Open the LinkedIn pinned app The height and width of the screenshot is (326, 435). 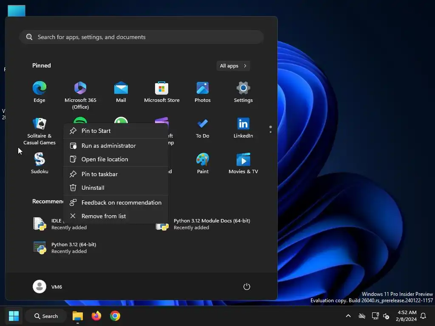243,128
